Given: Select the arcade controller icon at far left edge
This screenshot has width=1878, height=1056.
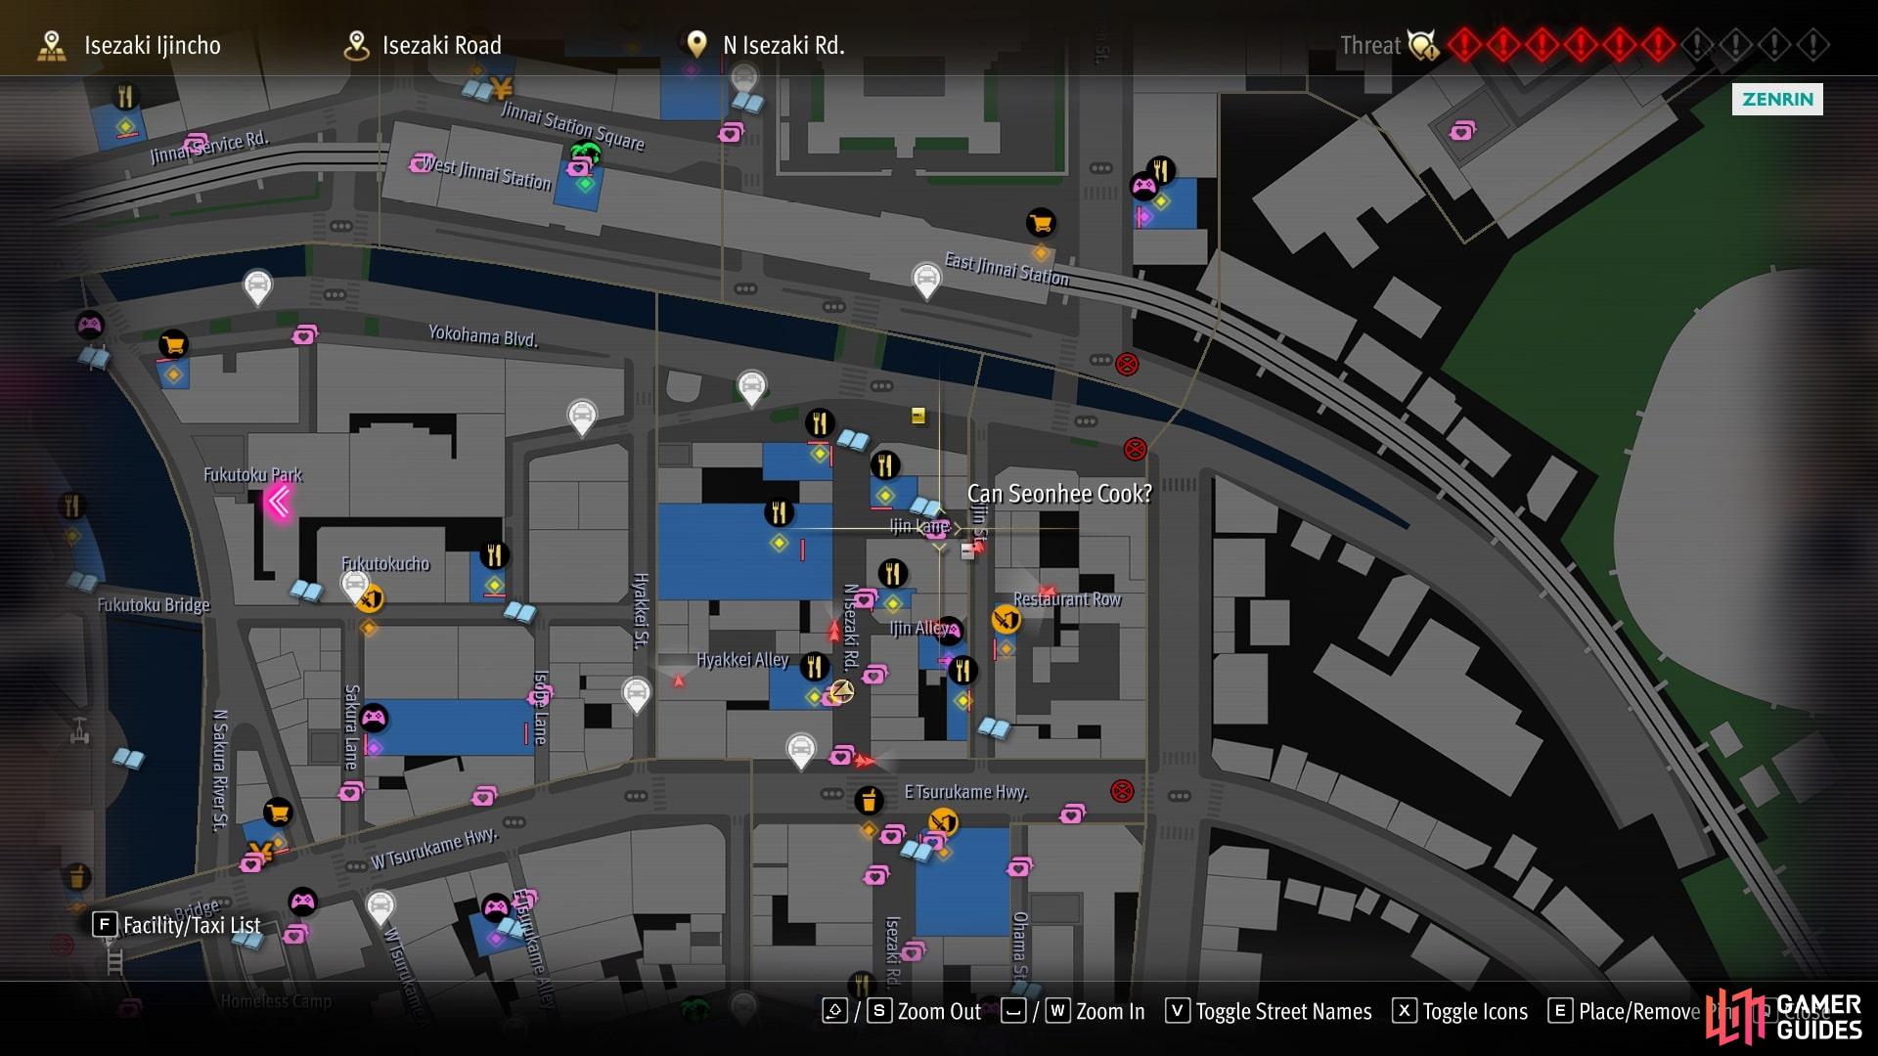Looking at the screenshot, I should point(90,325).
